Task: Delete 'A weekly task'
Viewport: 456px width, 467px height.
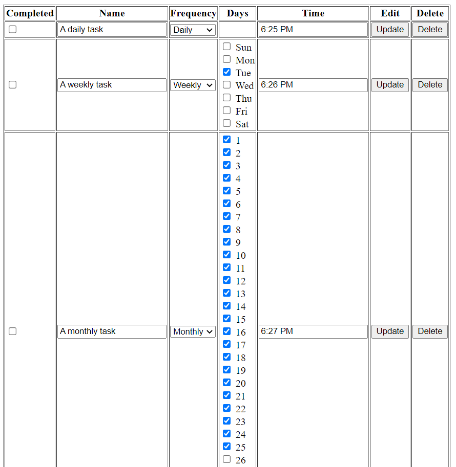Action: click(429, 85)
